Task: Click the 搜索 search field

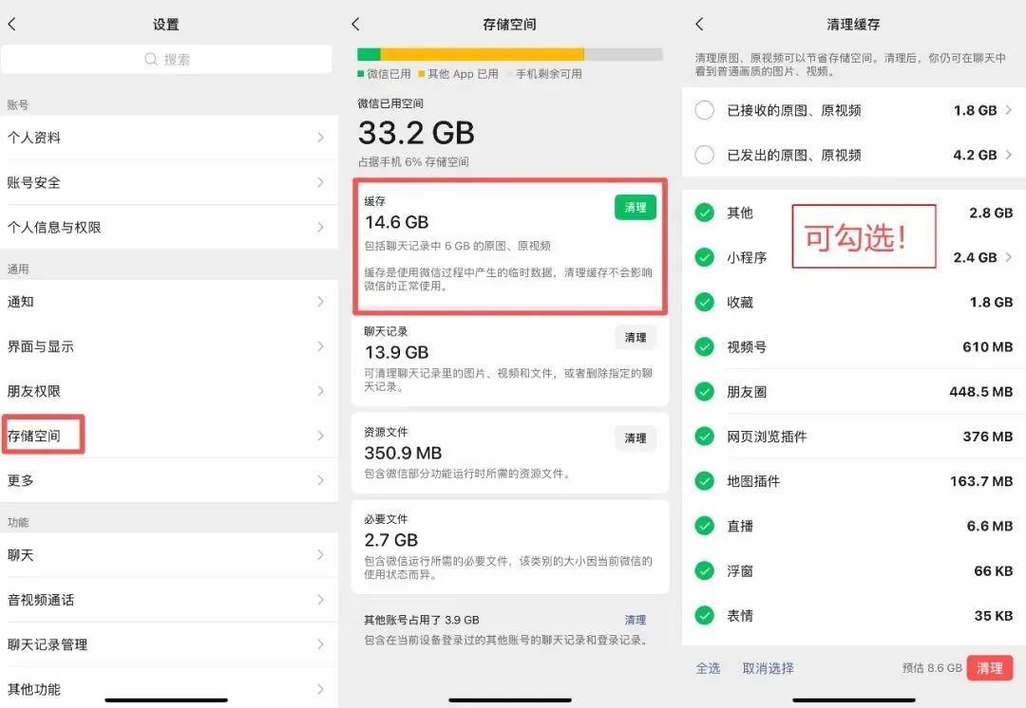Action: [x=166, y=60]
